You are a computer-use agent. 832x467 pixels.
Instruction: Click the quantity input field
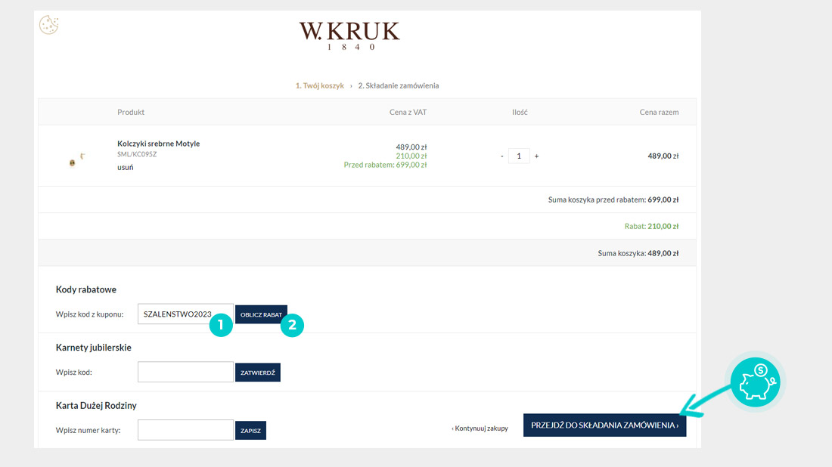519,156
